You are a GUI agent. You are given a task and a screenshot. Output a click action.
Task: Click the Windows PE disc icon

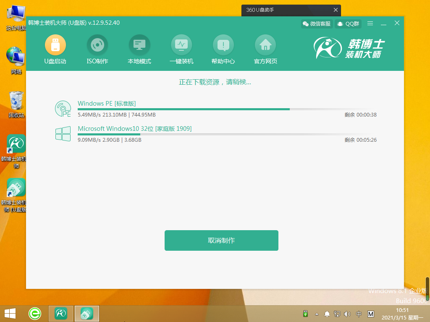tap(63, 109)
